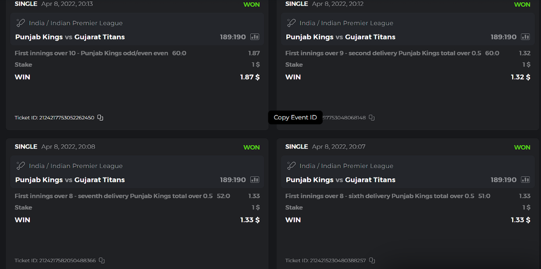
Task: Open Punjab Kings vs Gujarat Titans, 20:07 bet
Action: pyautogui.click(x=340, y=180)
